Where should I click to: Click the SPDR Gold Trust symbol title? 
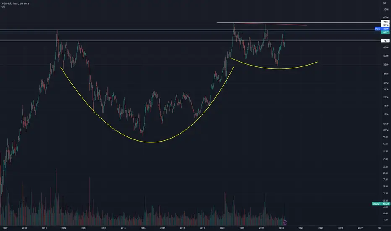pyautogui.click(x=15, y=3)
